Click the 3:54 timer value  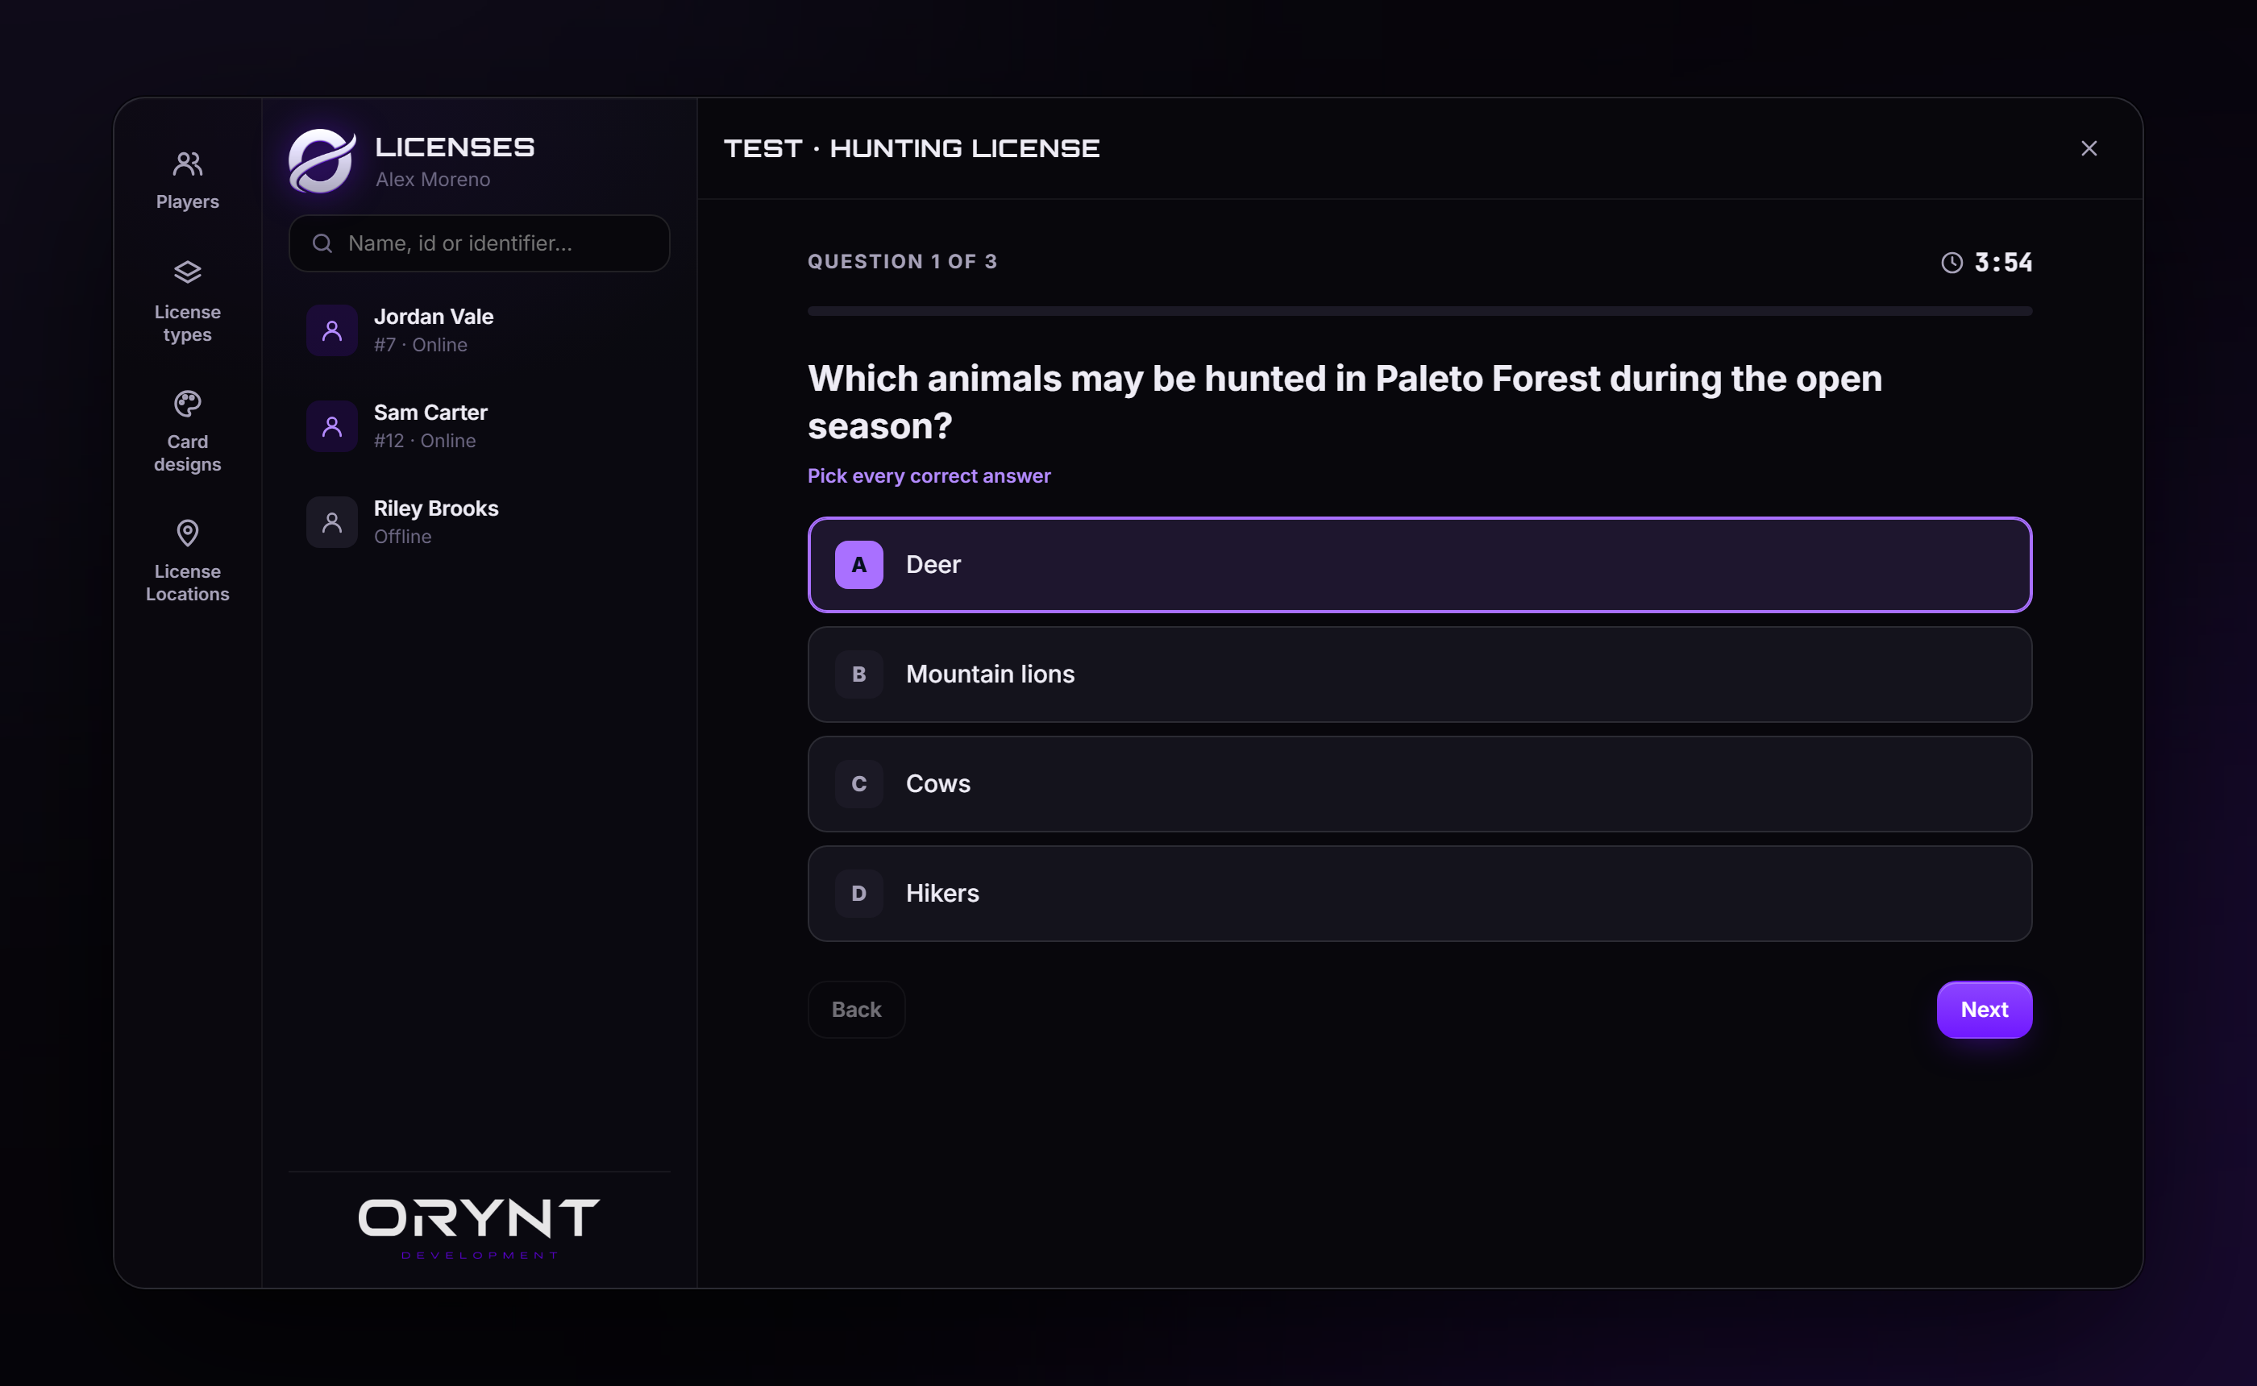pos(2003,262)
